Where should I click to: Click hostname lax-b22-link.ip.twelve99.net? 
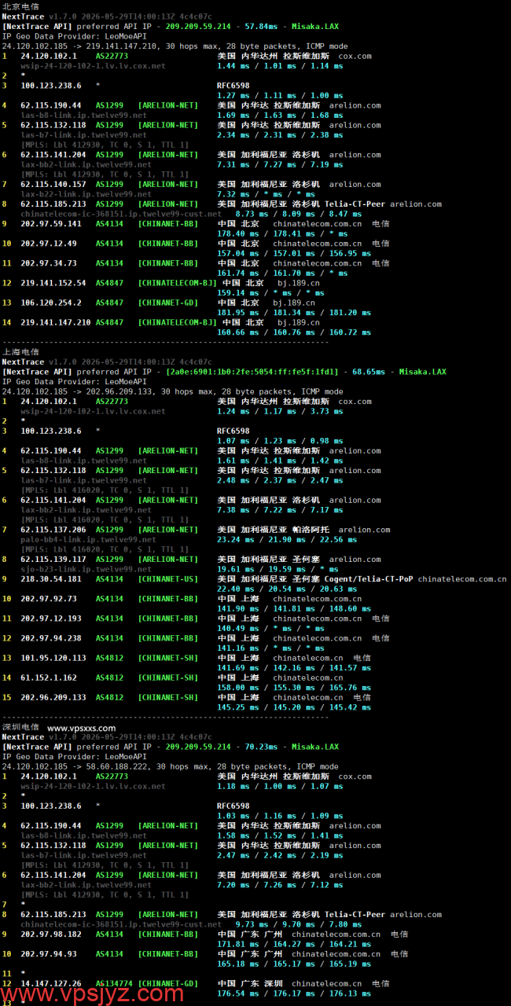coord(86,194)
